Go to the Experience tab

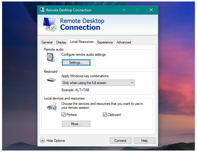point(105,42)
